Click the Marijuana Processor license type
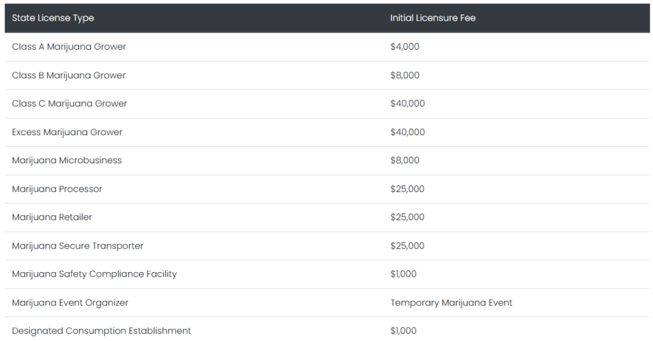Screen dimensions: 653x341 click(57, 189)
